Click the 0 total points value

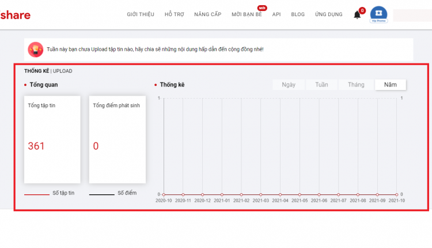(x=96, y=146)
